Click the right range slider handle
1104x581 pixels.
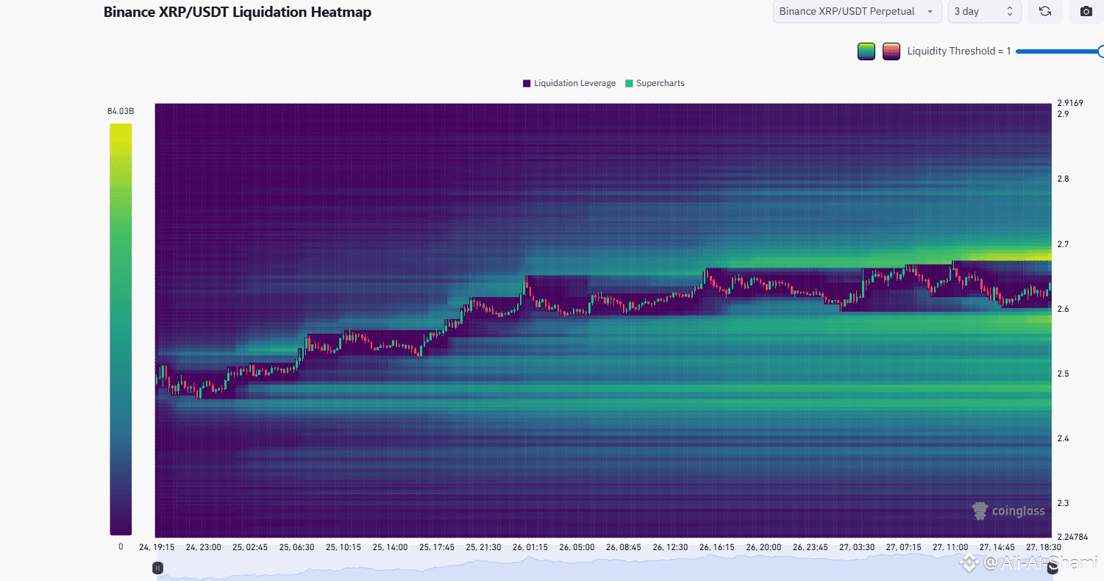(1052, 568)
